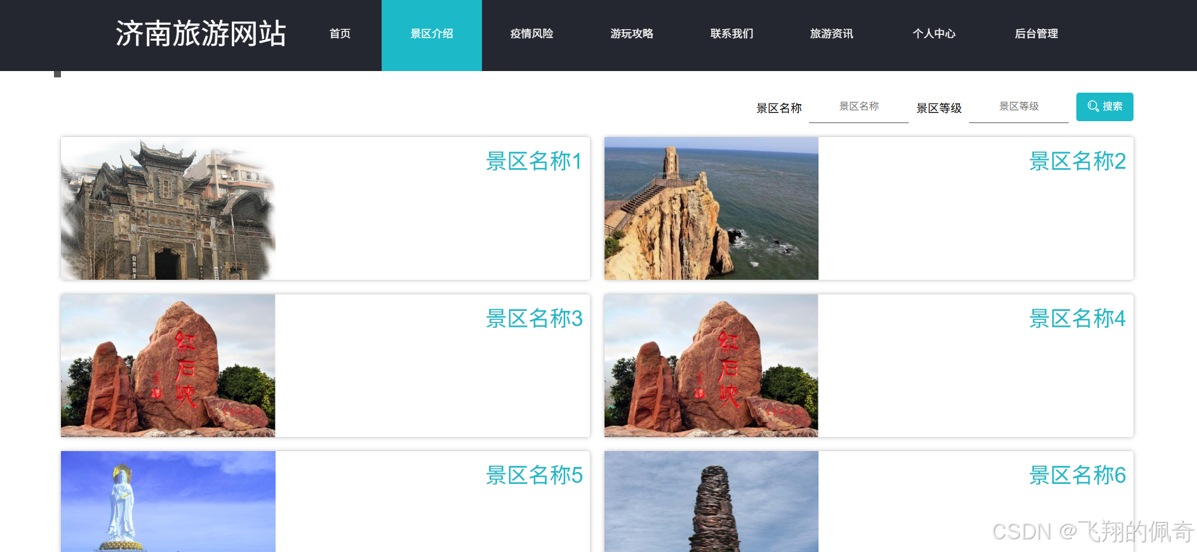Image resolution: width=1197 pixels, height=552 pixels.
Task: Click the white statue thumbnail of 景区名称5
Action: coord(168,501)
